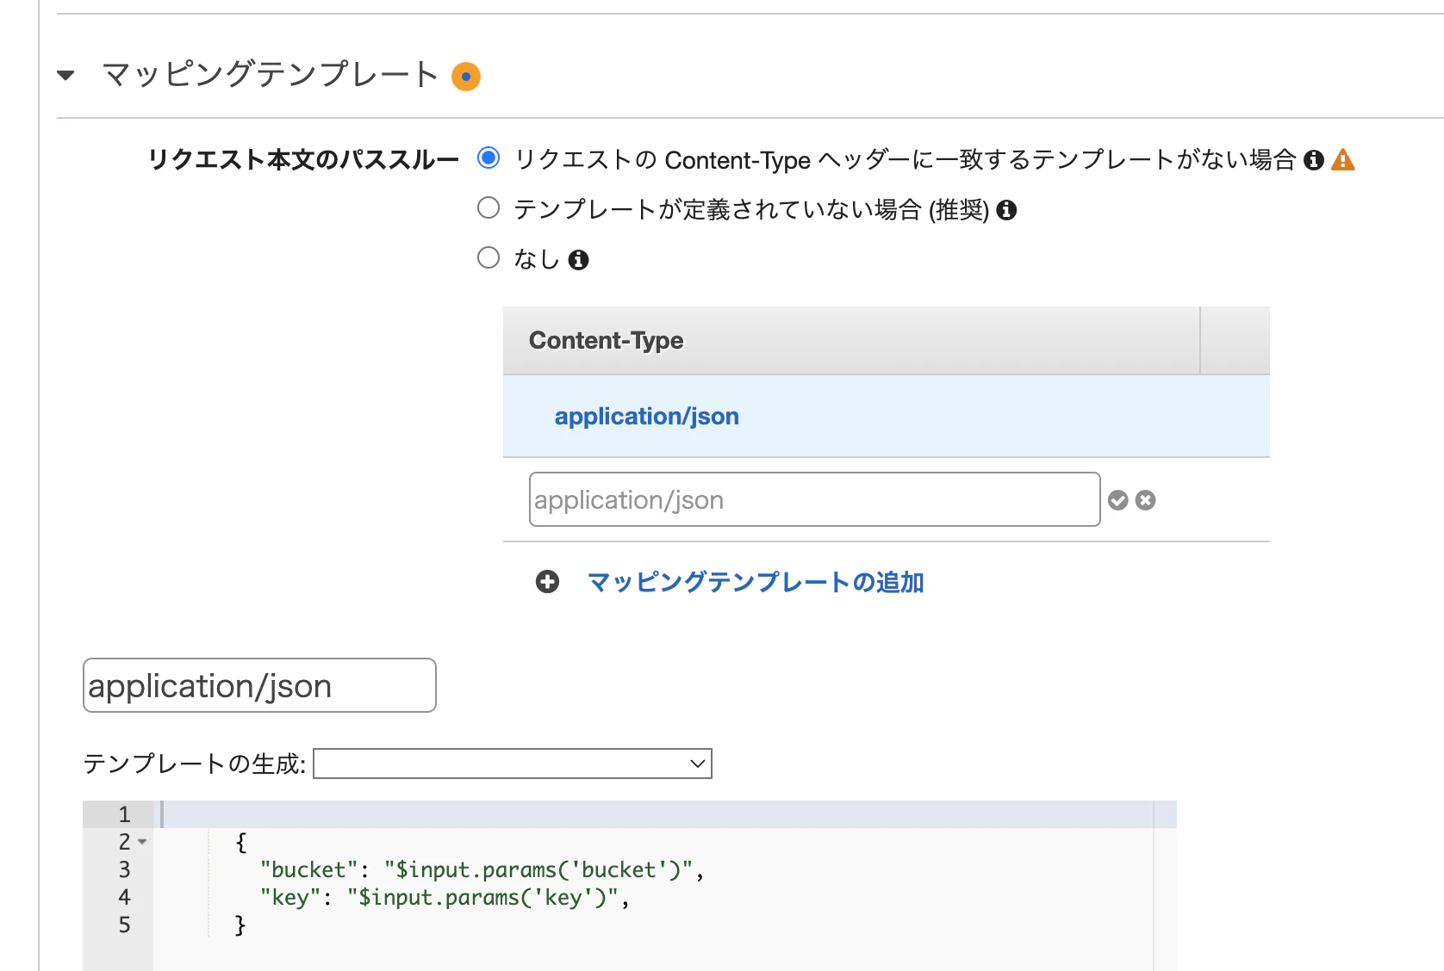
Task: Open the application/json mapping template link
Action: [647, 417]
